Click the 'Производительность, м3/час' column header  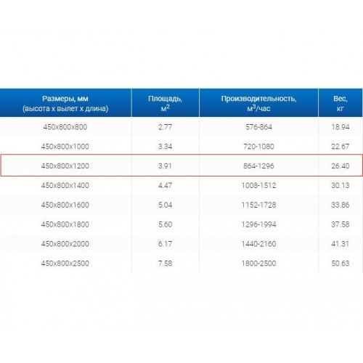point(258,103)
